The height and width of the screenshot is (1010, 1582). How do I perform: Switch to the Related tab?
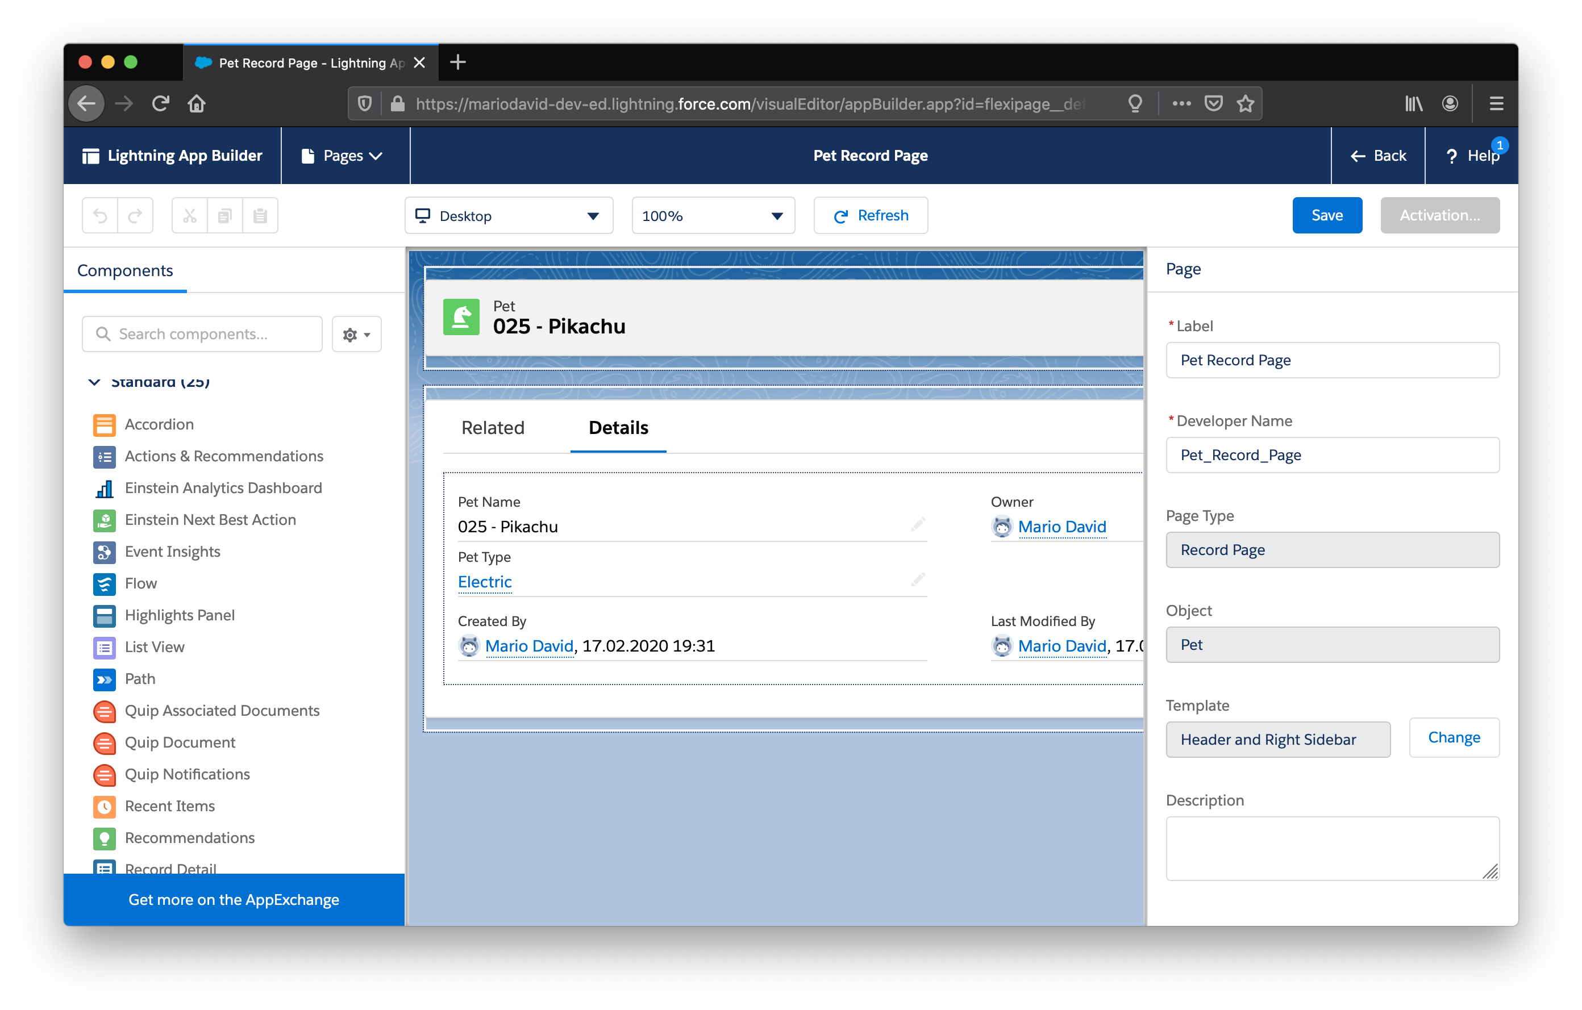click(x=493, y=428)
